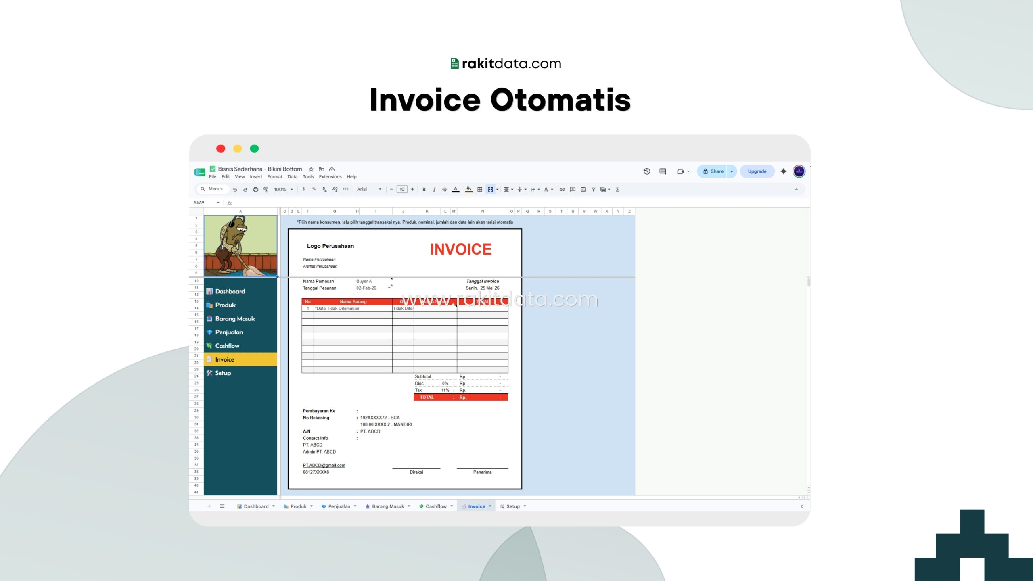Redo the last action

[x=245, y=189]
